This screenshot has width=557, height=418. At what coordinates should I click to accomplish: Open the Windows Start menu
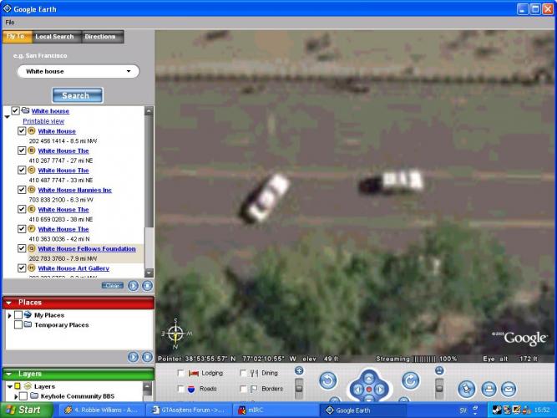[x=26, y=410]
